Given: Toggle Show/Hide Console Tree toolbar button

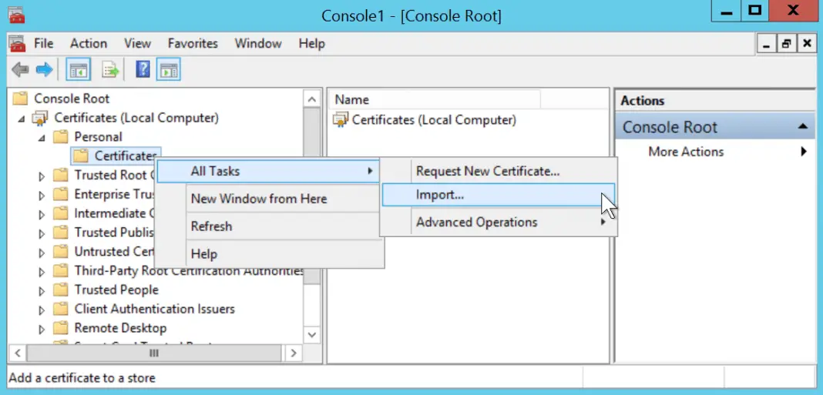Looking at the screenshot, I should 78,70.
